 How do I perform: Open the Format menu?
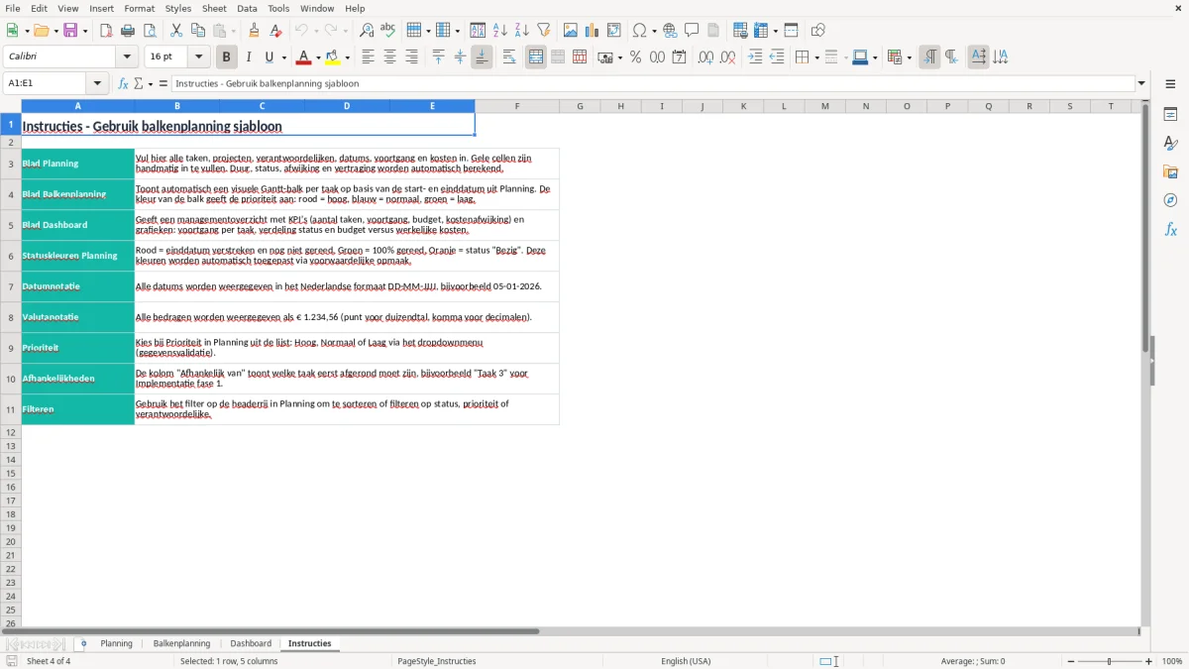[x=140, y=8]
